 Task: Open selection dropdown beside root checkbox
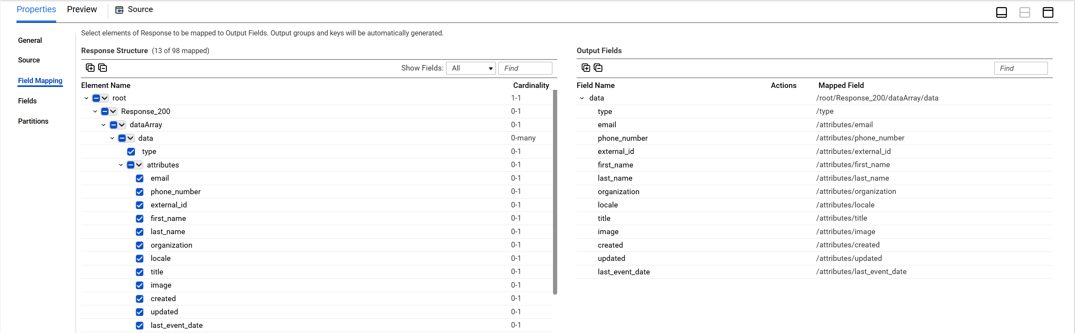click(105, 98)
